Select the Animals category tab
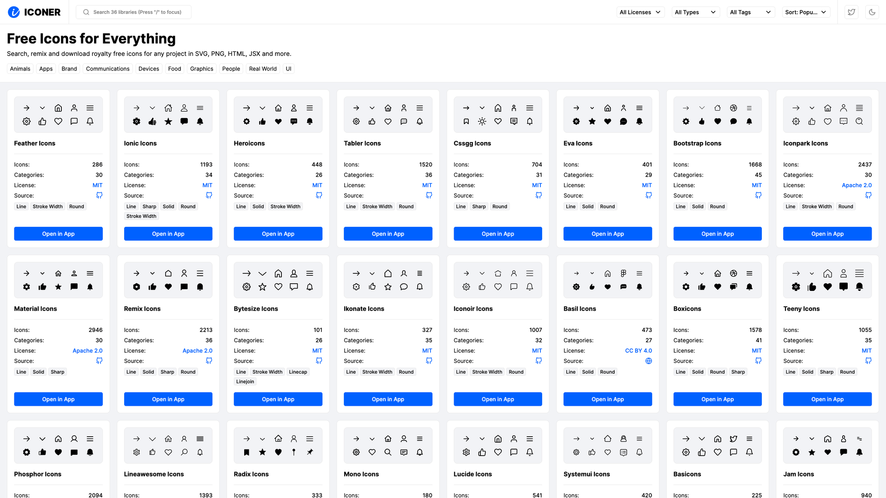Viewport: 886px width, 498px height. click(x=20, y=68)
